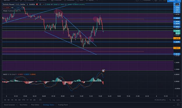This screenshot has width=182, height=108.
Task: Toggle log scale mode
Action: tap(174, 100)
